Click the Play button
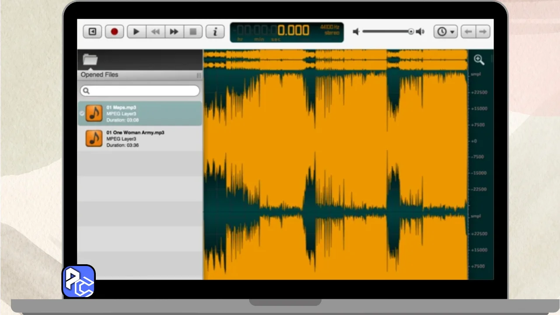Image resolution: width=560 pixels, height=315 pixels. click(x=136, y=31)
